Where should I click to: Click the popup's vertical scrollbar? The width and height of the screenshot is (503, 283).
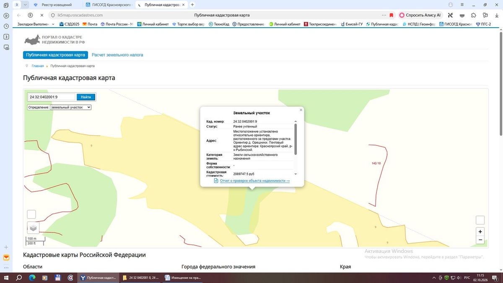click(x=296, y=139)
